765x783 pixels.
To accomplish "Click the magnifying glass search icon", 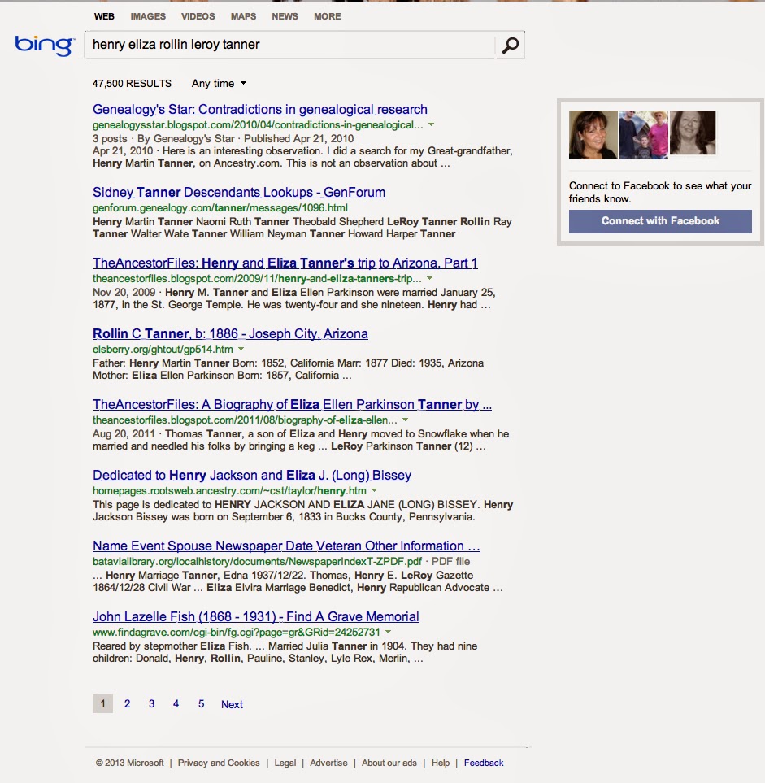I will 510,45.
